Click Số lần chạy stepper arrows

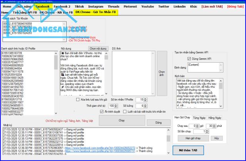[207, 132]
